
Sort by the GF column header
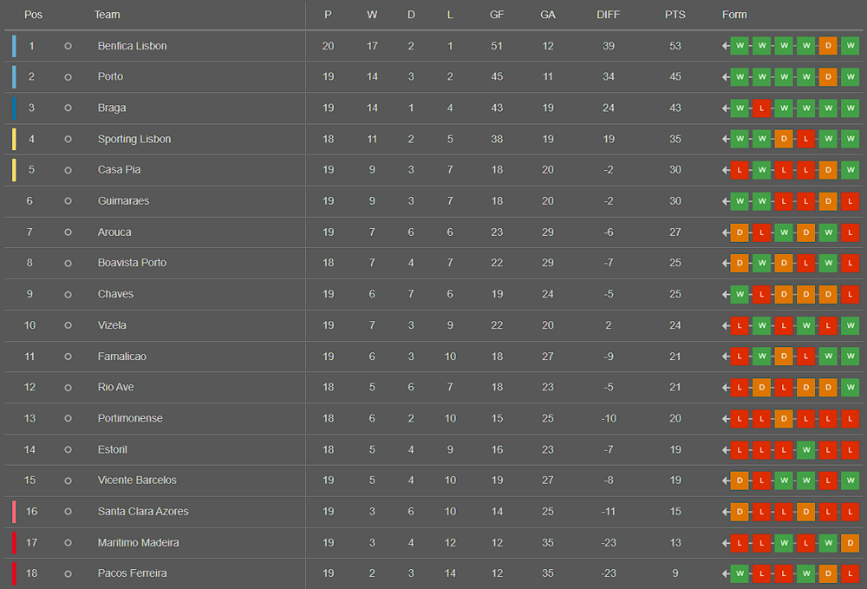click(x=497, y=15)
